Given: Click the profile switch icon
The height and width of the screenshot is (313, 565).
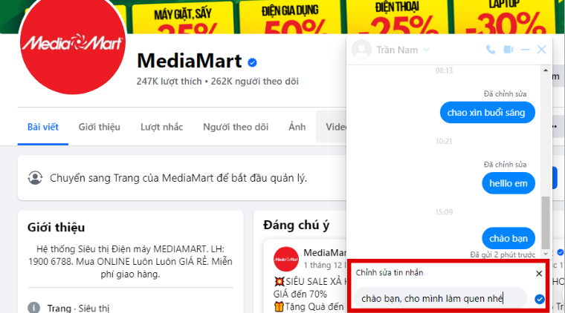Looking at the screenshot, I should (x=35, y=178).
